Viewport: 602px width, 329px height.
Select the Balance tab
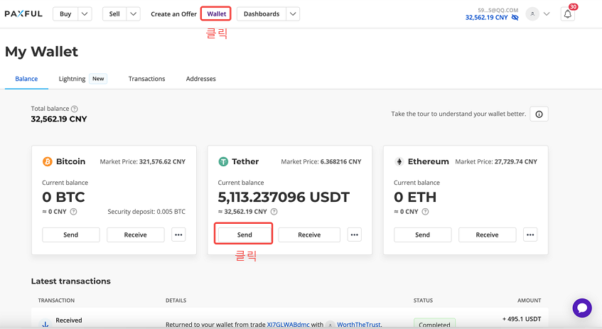click(26, 79)
